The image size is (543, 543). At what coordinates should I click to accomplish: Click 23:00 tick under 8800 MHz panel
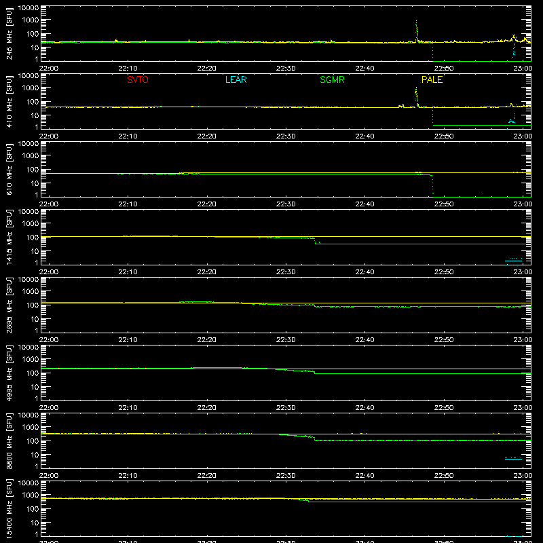(523, 476)
